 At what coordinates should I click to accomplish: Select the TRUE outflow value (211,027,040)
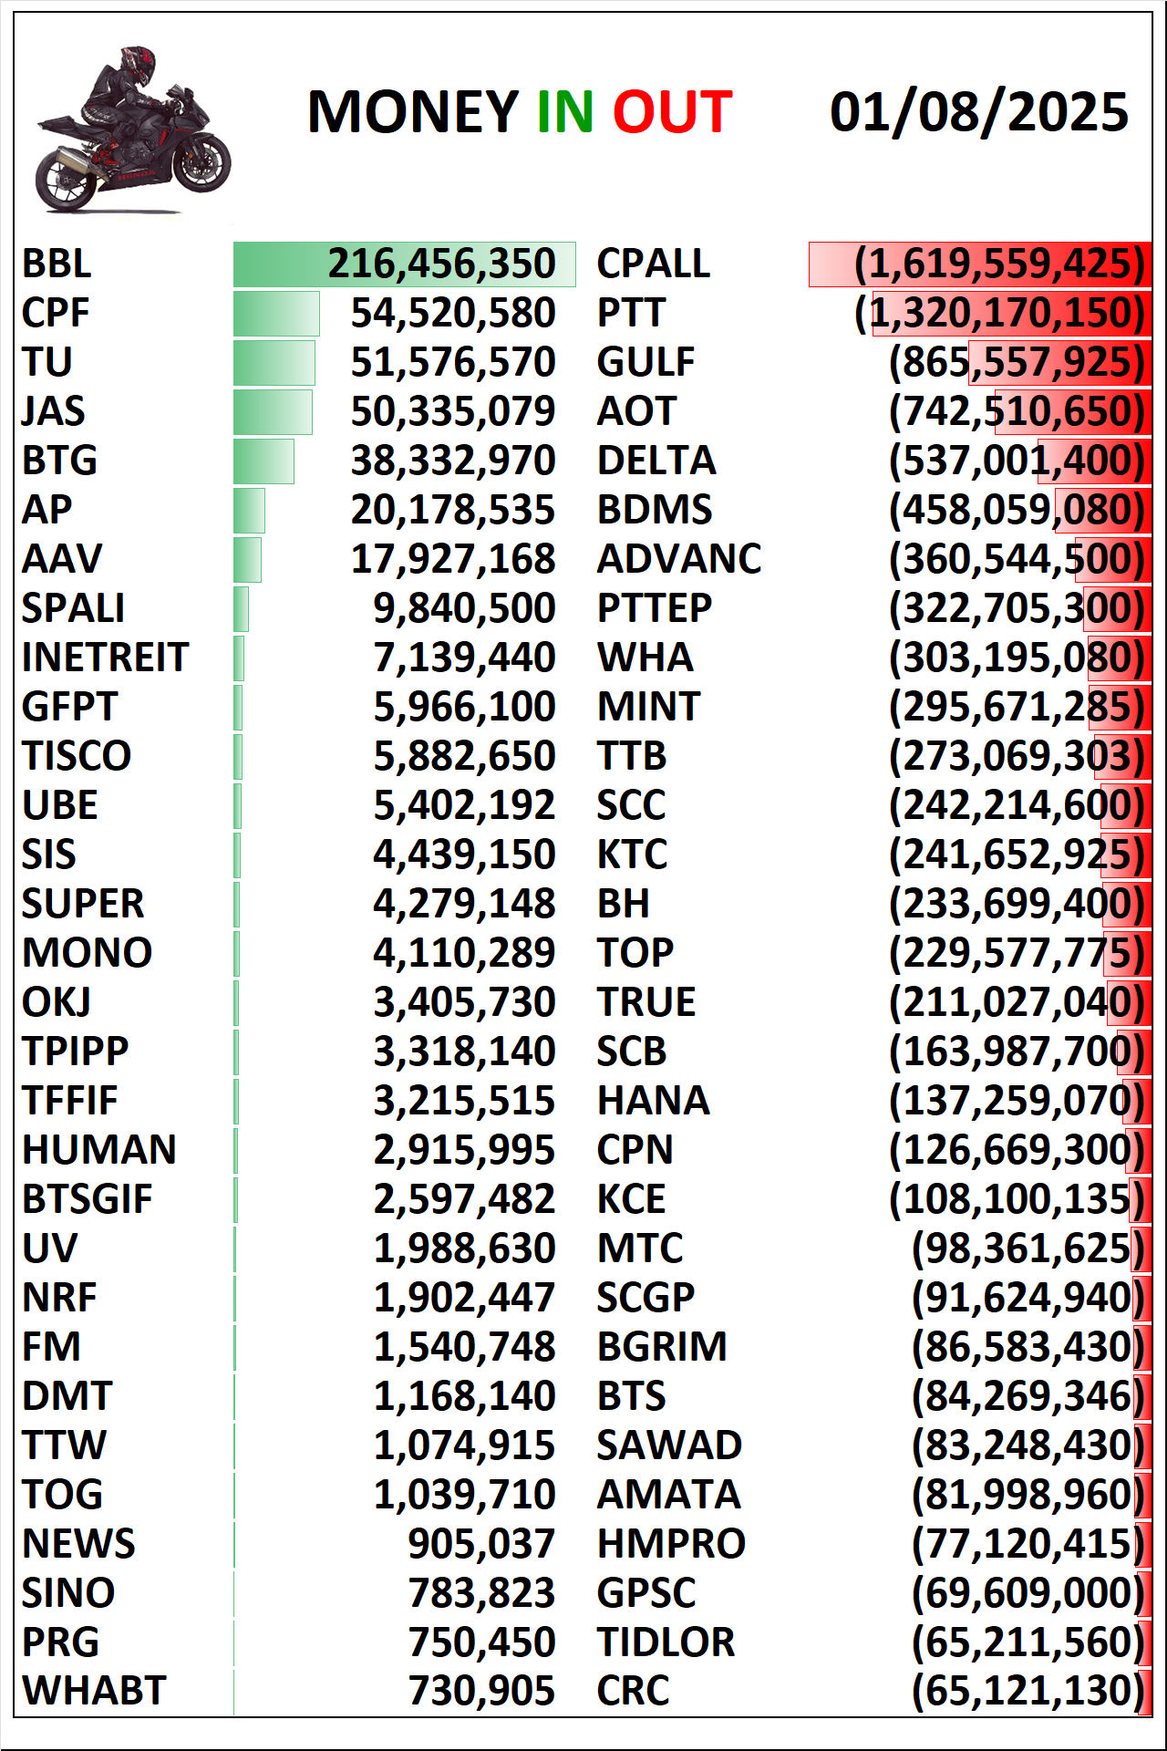tap(1017, 1003)
